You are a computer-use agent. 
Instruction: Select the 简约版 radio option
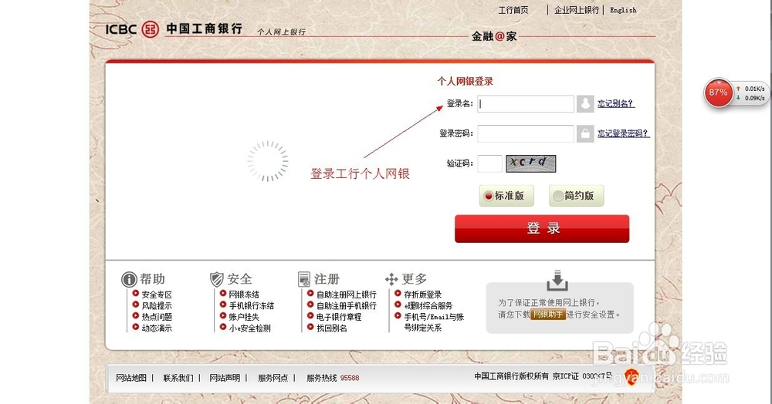coord(576,196)
